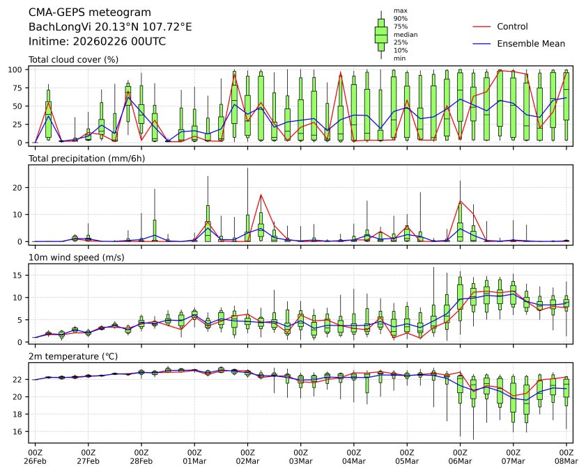Click the '00Z 08Mar' x-axis label
This screenshot has height=473, width=586.
click(566, 457)
